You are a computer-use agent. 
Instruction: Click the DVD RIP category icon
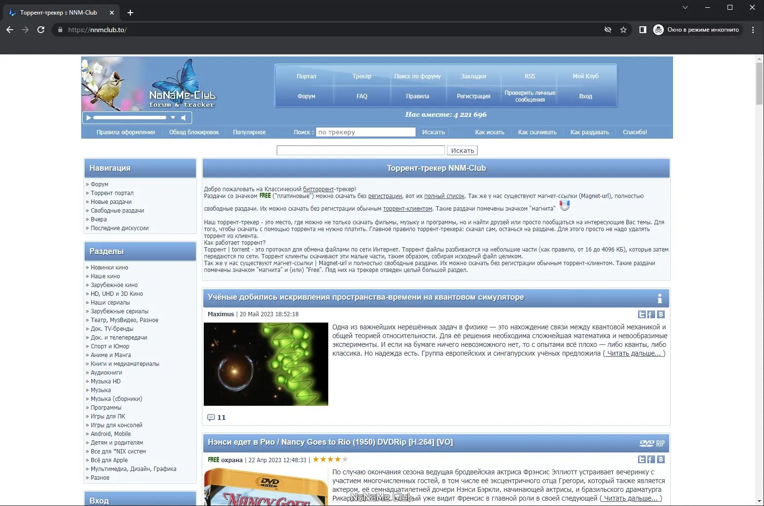click(x=652, y=443)
